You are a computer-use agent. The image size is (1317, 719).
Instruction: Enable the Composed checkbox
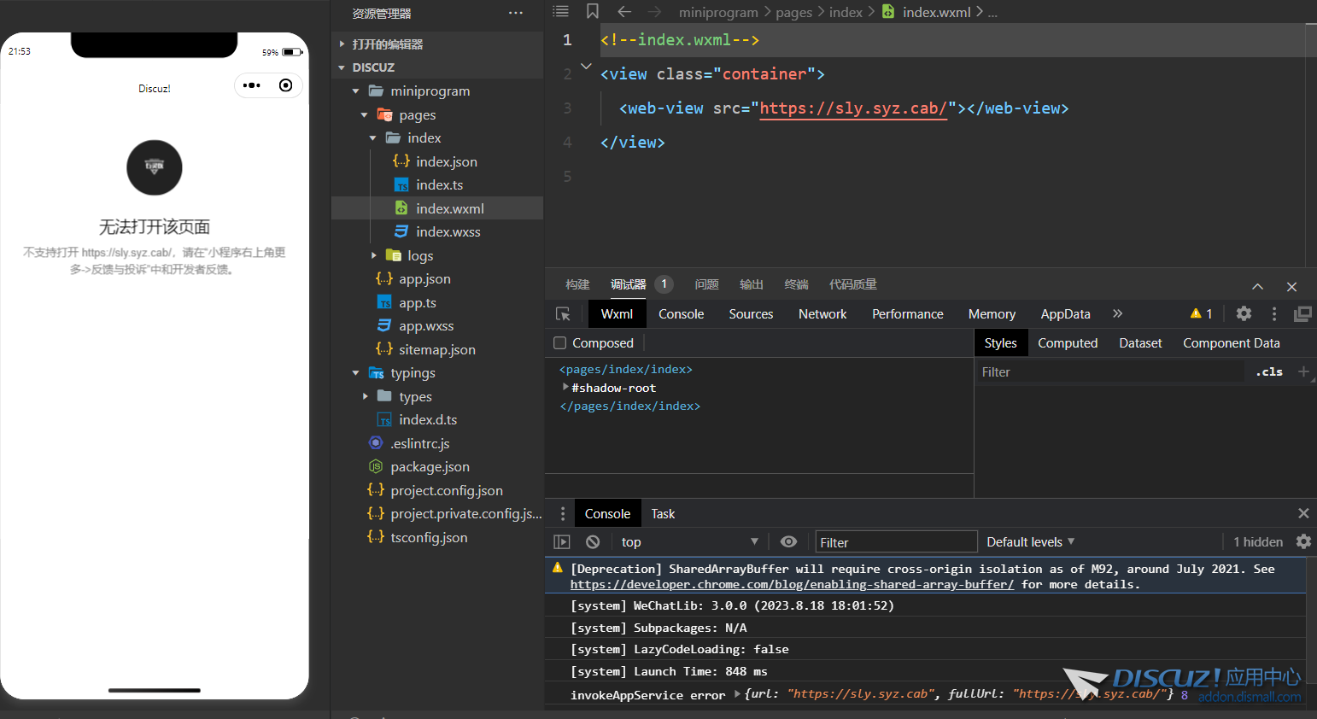click(560, 343)
